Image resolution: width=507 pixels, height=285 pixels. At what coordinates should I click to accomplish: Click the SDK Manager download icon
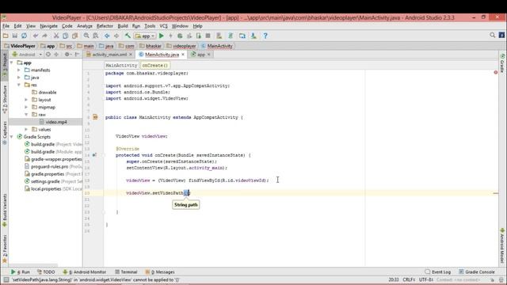(x=253, y=36)
